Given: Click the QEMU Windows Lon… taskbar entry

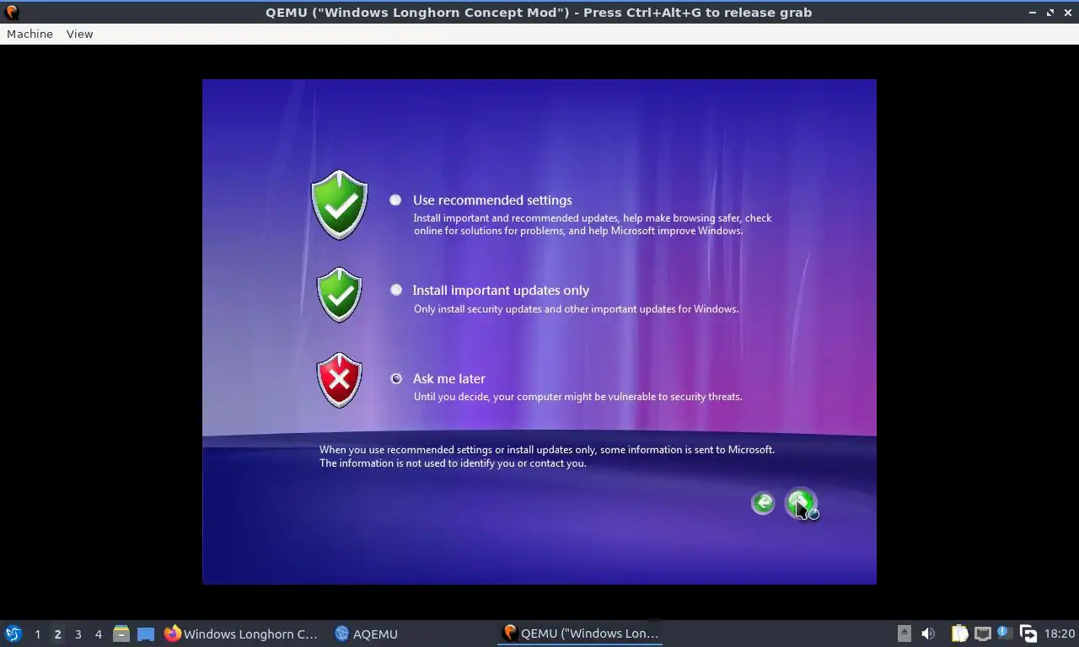Looking at the screenshot, I should tap(581, 634).
